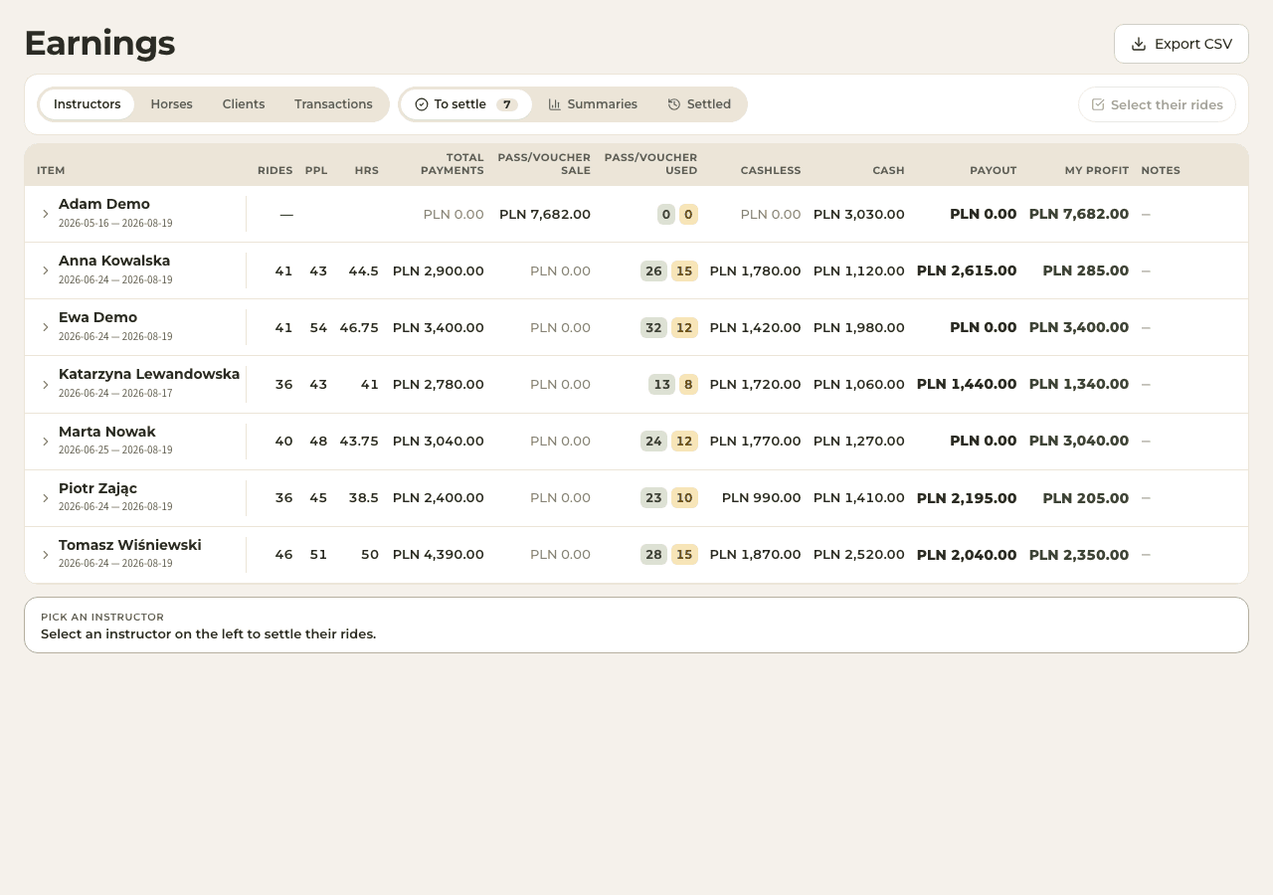
Task: Click the PPL column header
Action: (x=316, y=171)
